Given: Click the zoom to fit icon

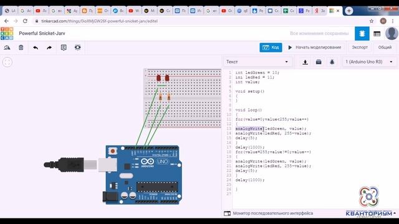Looking at the screenshot, I should click(7, 62).
